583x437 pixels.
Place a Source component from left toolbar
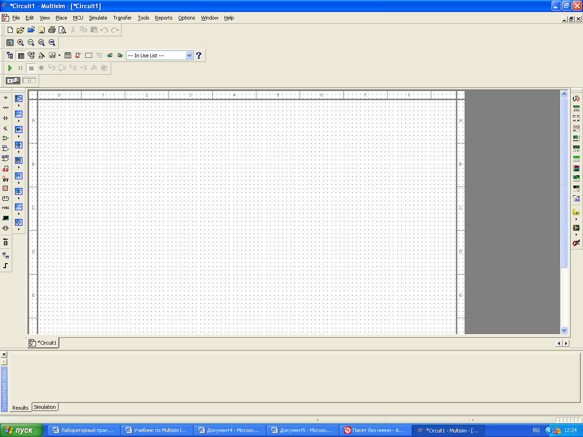tap(5, 98)
